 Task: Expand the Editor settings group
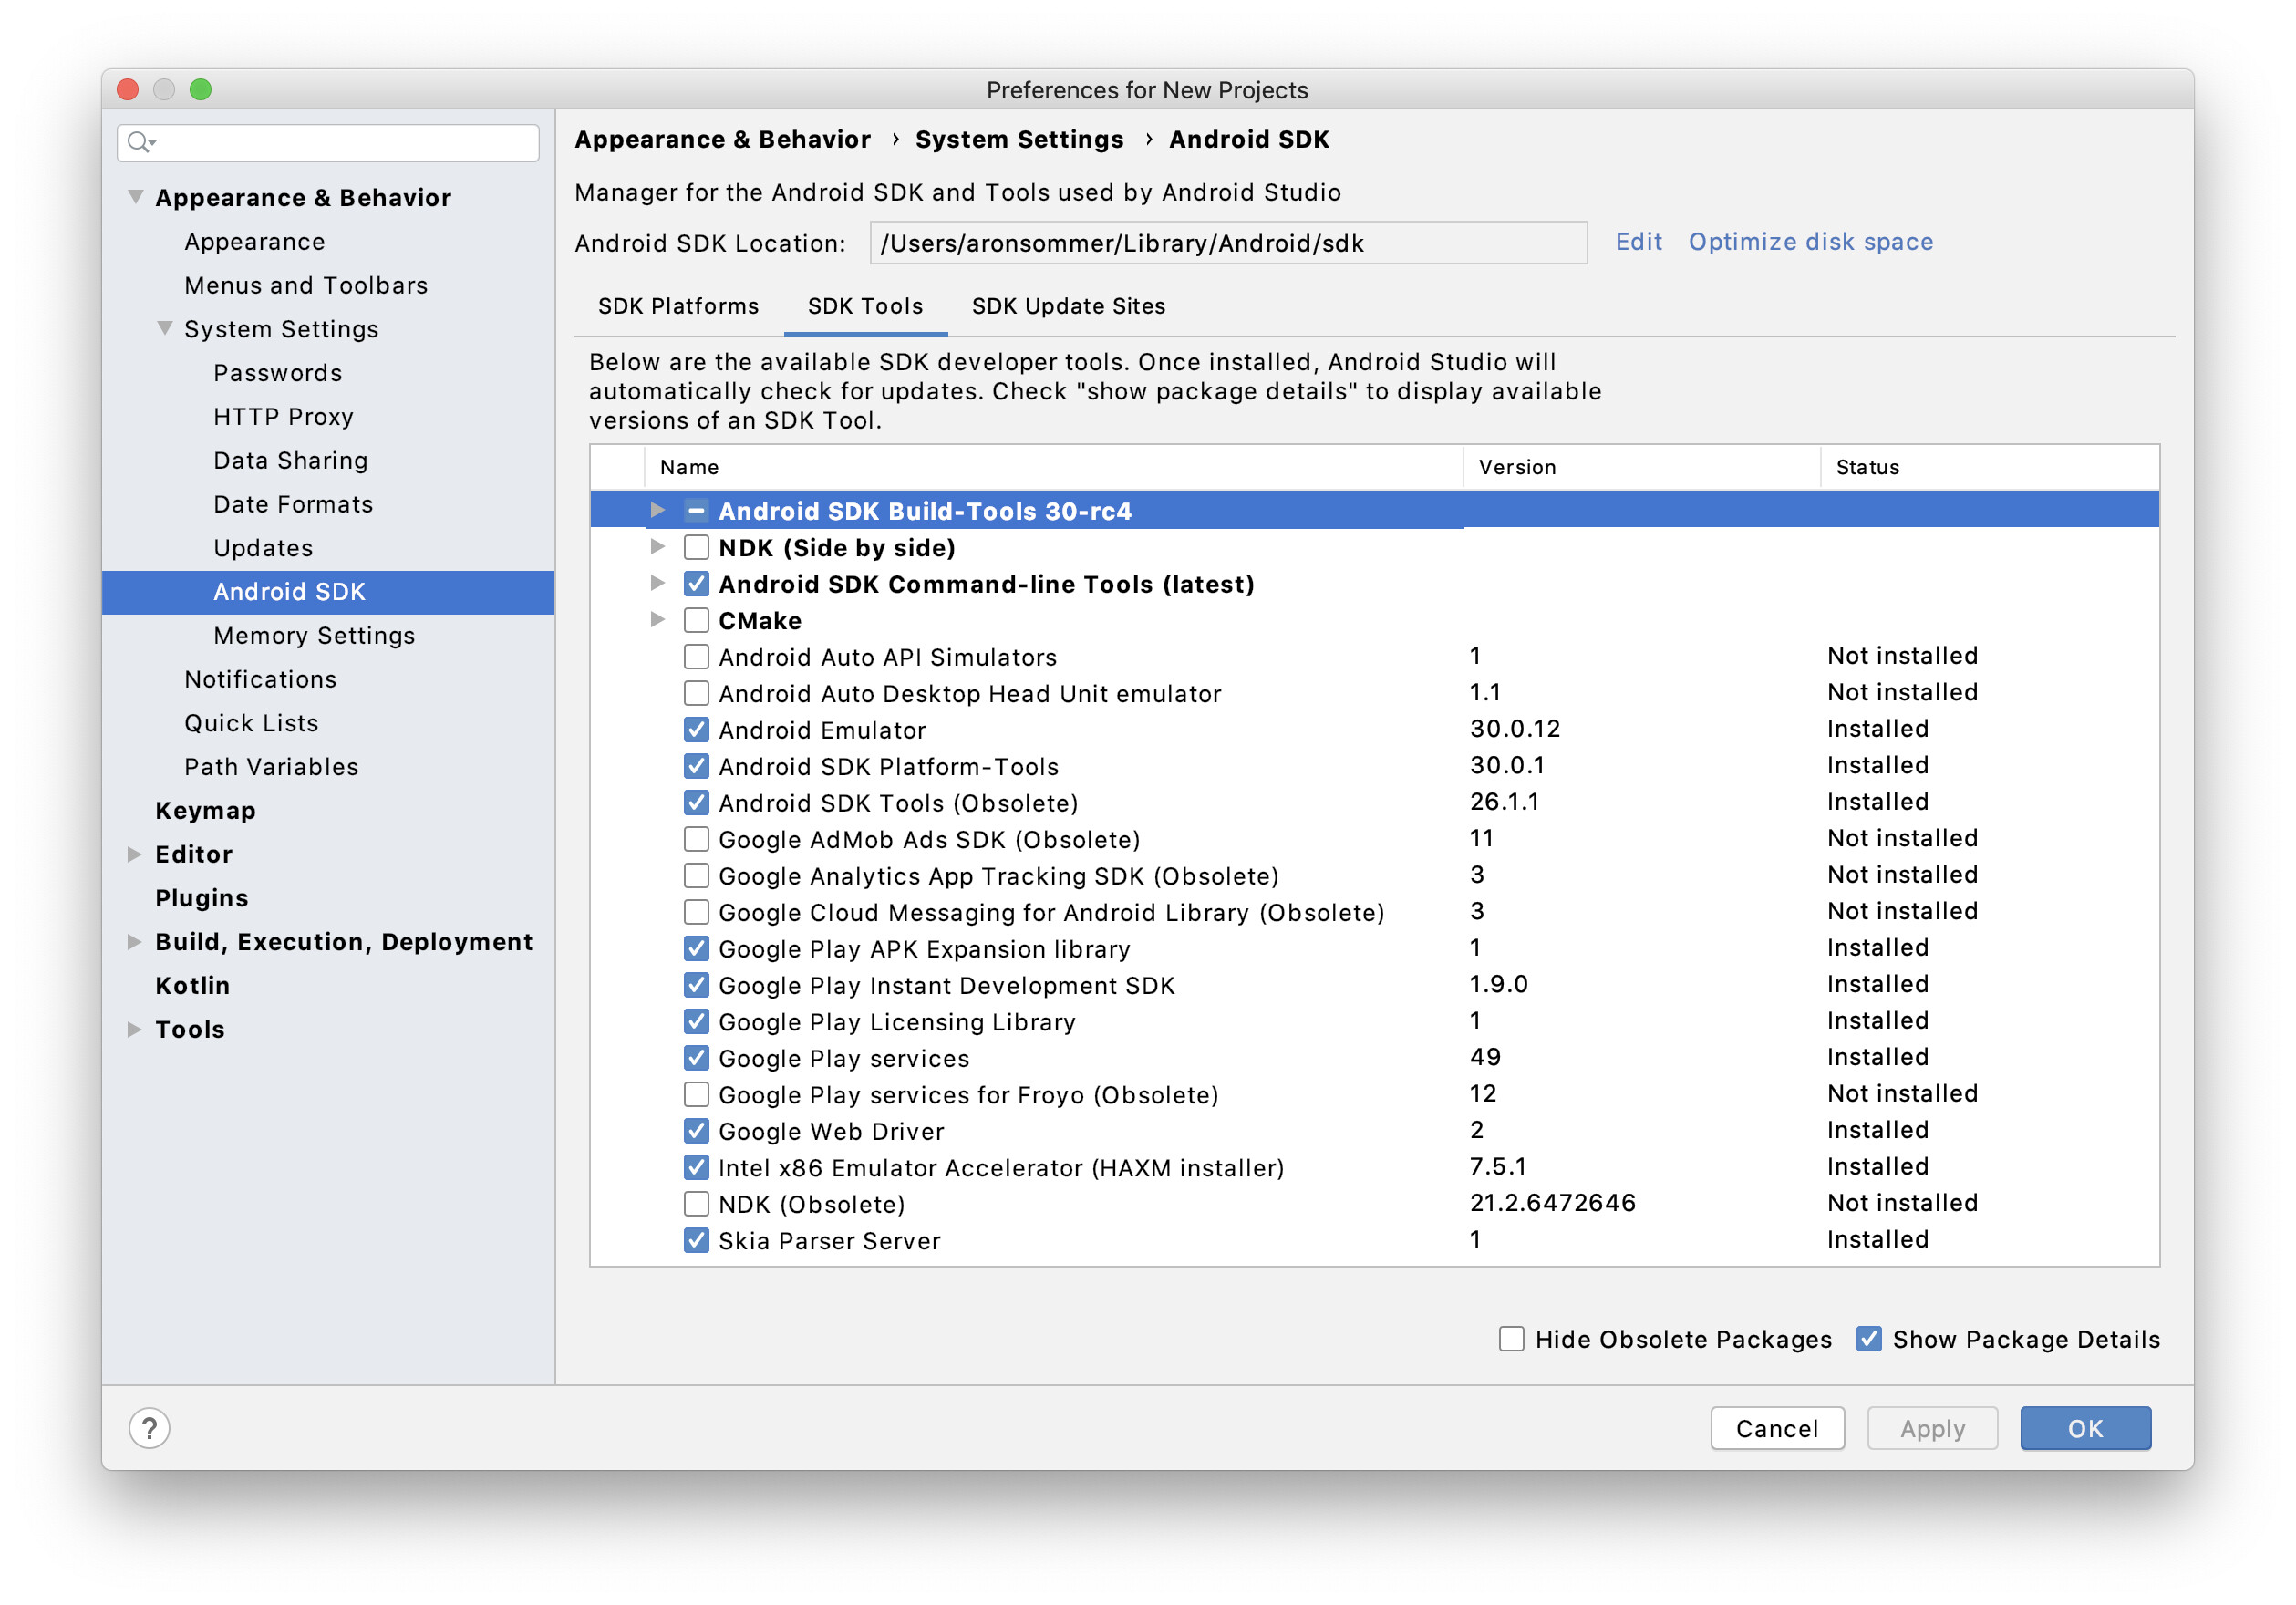pos(134,854)
